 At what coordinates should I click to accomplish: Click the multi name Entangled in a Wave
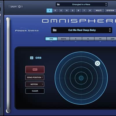coord(81,4)
